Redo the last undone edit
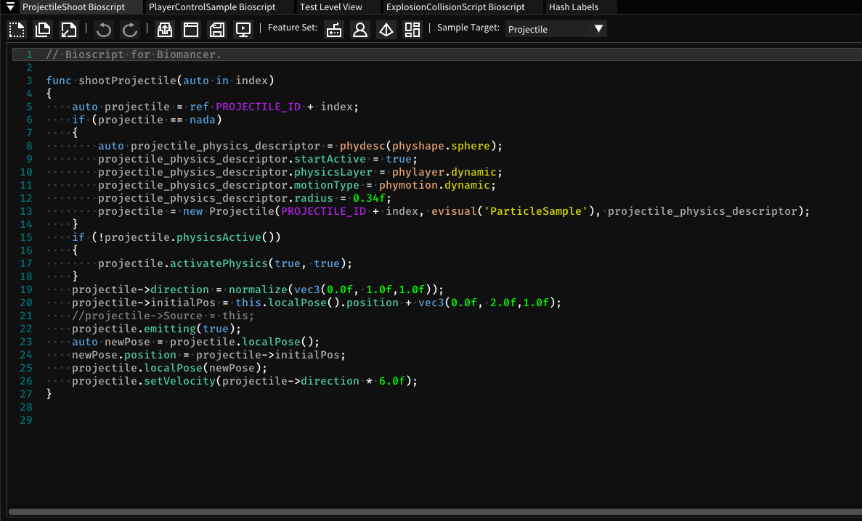 click(x=130, y=29)
